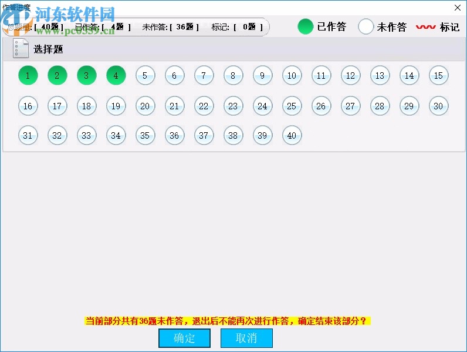
Task: Go to question 7
Action: pyautogui.click(x=204, y=75)
